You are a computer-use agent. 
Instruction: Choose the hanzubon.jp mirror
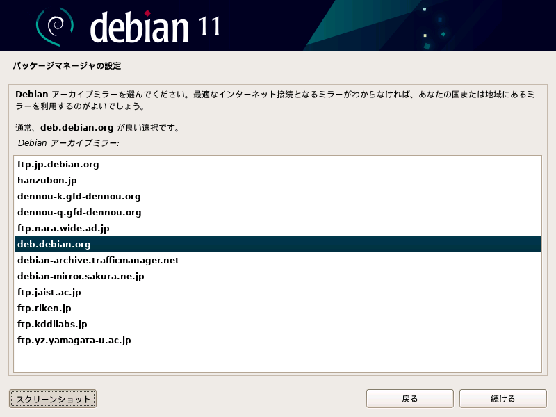(277, 181)
